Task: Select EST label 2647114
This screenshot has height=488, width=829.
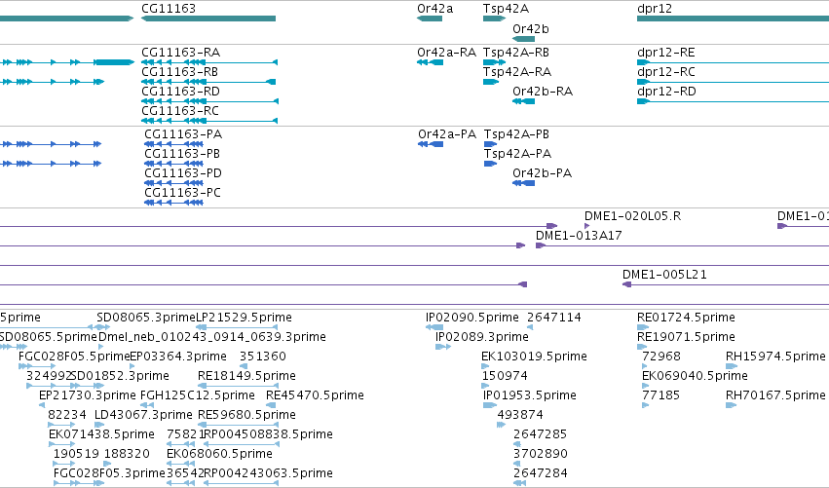Action: pyautogui.click(x=554, y=318)
